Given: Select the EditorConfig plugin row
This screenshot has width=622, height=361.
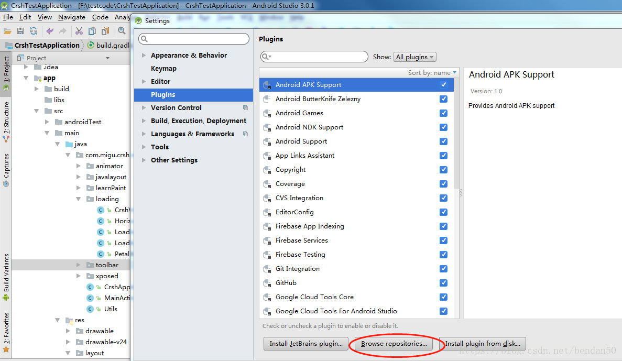Looking at the screenshot, I should pyautogui.click(x=356, y=212).
